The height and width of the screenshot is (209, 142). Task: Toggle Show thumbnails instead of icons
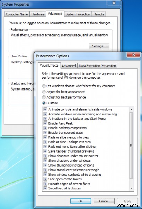45,165
